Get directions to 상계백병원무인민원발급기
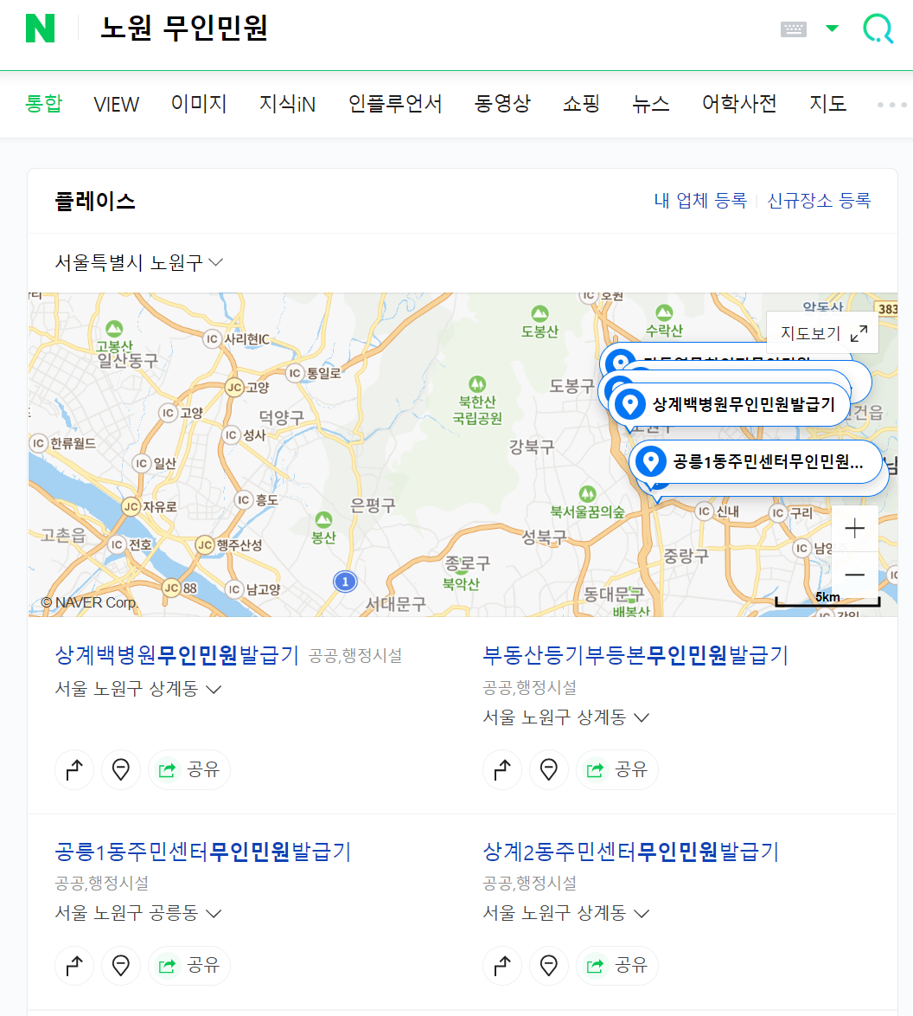913x1016 pixels. (x=74, y=769)
